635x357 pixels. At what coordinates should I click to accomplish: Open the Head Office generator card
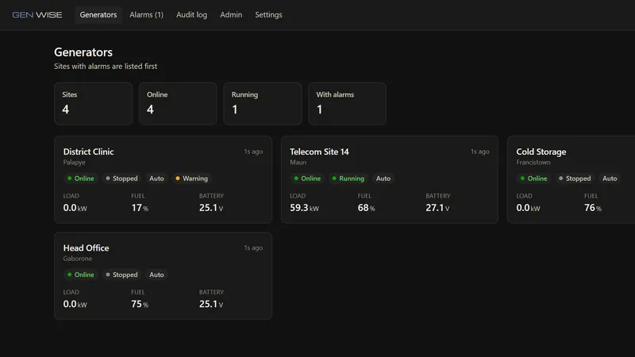[x=164, y=276]
